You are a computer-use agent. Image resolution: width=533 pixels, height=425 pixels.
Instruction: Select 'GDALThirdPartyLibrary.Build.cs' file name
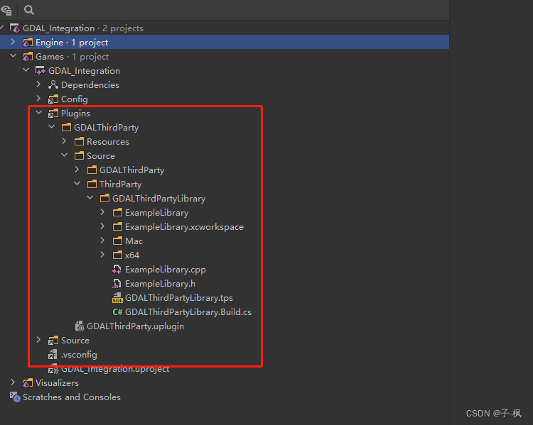coord(188,312)
